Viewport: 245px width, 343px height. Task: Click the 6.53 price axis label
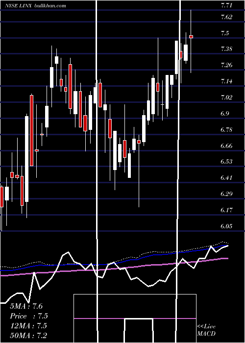coord(226,162)
